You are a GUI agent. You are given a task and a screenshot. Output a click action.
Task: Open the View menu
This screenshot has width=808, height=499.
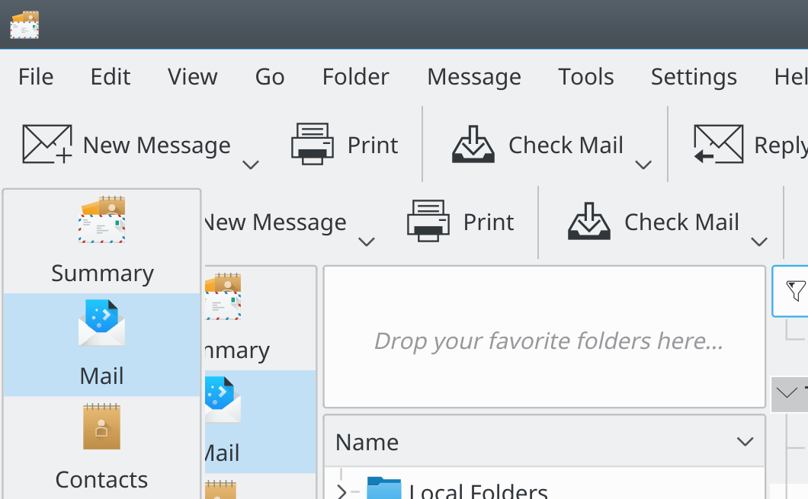pyautogui.click(x=192, y=77)
